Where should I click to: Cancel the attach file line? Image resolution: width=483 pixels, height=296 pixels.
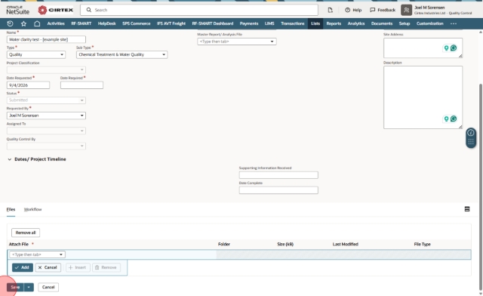(48, 267)
